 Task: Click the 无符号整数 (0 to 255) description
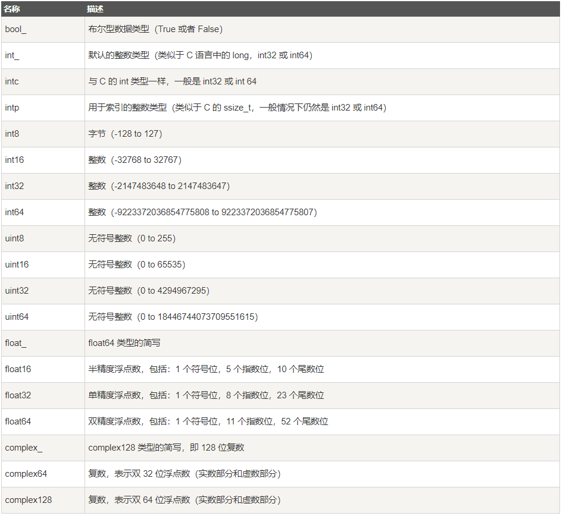[x=132, y=239]
